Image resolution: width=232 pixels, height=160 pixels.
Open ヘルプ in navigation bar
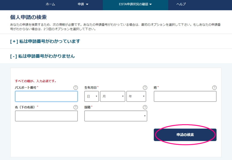181,4
